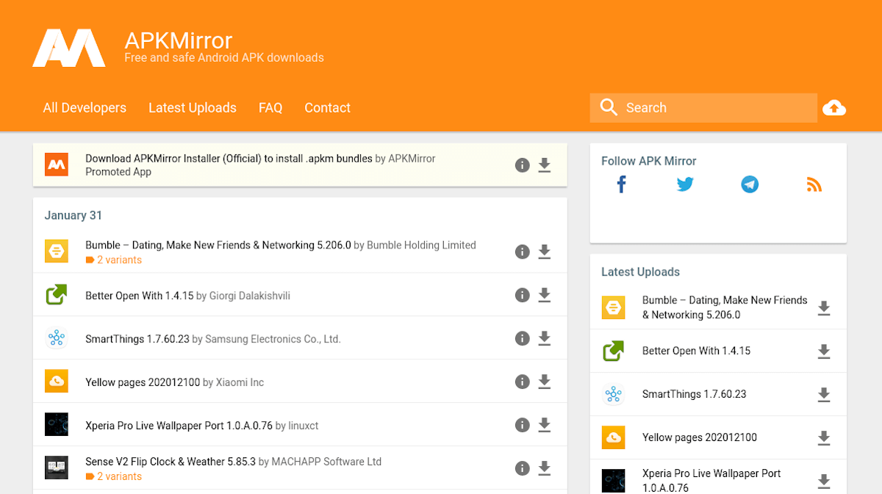
Task: Open the Bumble – Dating 5.206.0 title link
Action: 218,246
